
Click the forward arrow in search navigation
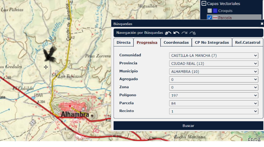coord(184,33)
